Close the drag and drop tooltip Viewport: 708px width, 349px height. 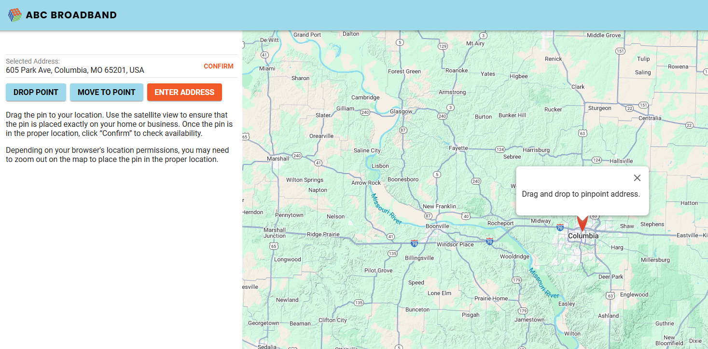pos(637,178)
